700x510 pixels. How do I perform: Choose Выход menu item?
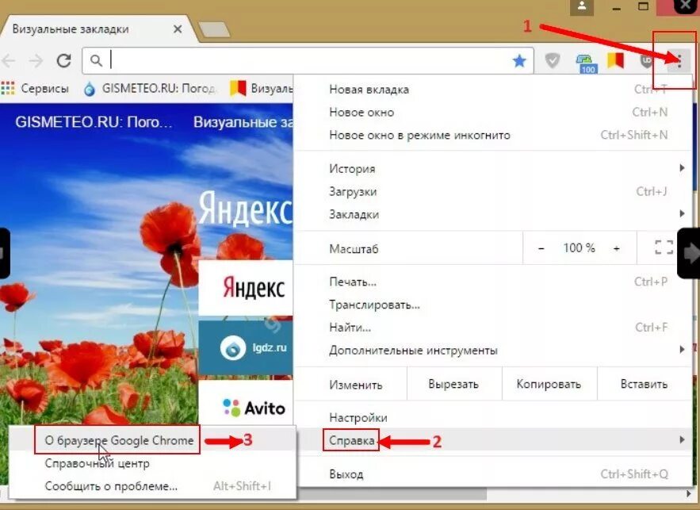tap(493, 474)
